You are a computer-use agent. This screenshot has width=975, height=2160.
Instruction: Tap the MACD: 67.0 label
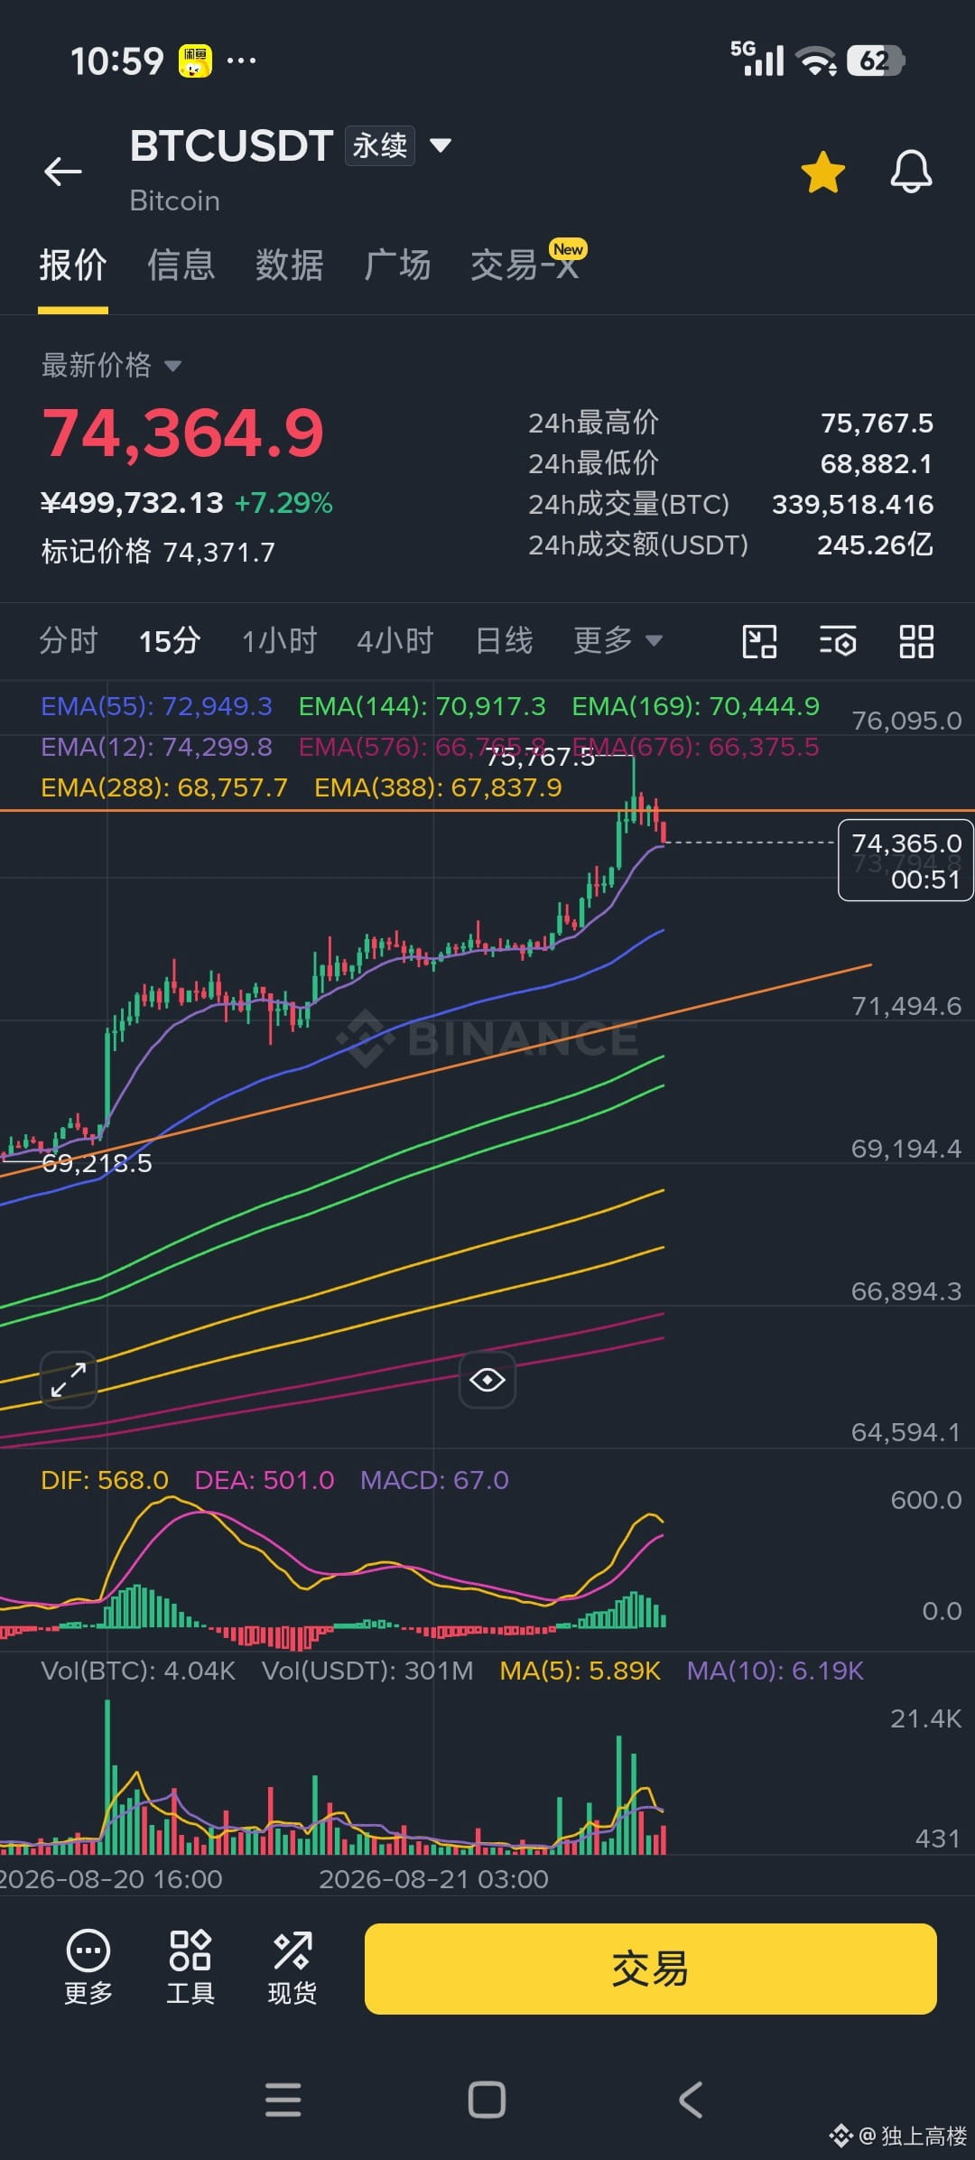click(x=434, y=1480)
